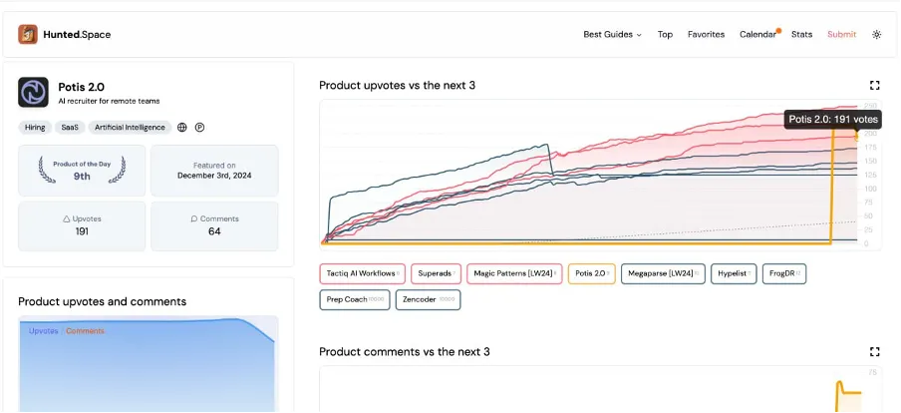
Task: Click the Potis 2.0 product logo
Action: pyautogui.click(x=33, y=93)
